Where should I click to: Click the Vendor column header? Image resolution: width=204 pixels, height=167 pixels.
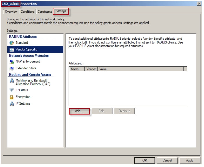[91, 69]
